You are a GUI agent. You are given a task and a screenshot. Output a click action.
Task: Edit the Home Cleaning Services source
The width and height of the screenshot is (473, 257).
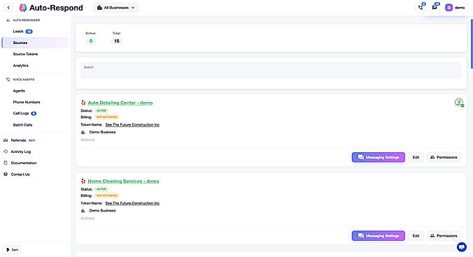coord(416,236)
